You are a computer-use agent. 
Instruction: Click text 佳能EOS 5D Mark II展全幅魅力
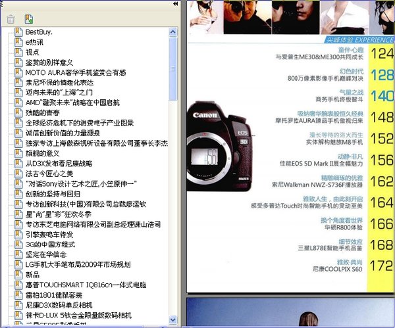[x=321, y=164]
